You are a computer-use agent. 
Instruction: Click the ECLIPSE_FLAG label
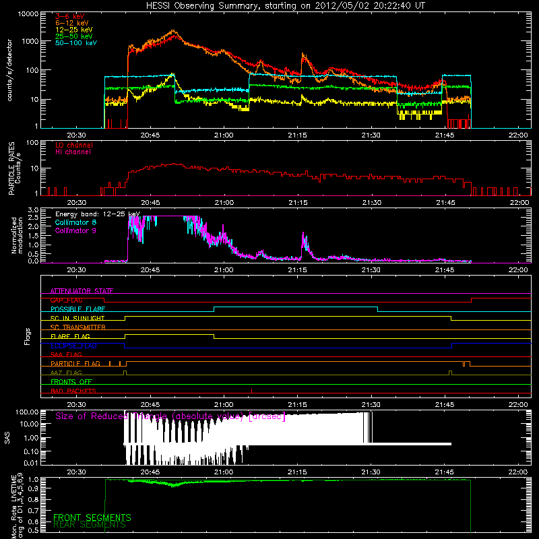pos(73,346)
